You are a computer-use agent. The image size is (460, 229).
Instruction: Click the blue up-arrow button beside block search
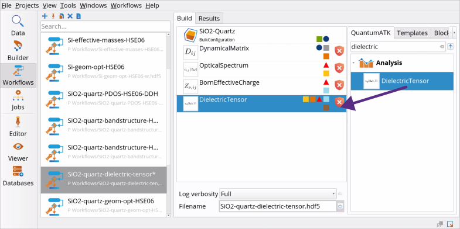[x=451, y=47]
